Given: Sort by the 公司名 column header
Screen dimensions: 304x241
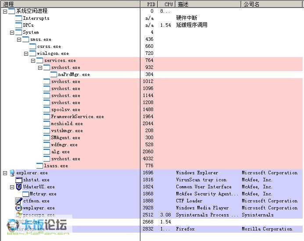Looking at the screenshot, I should coord(272,4).
